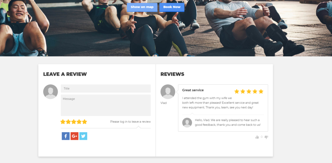Click the Twitter login icon
Screen dimensions: 332x163
click(x=83, y=136)
